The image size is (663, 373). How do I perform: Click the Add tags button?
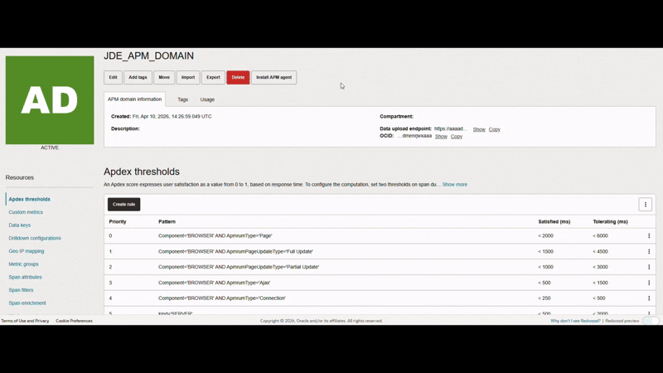pyautogui.click(x=138, y=77)
